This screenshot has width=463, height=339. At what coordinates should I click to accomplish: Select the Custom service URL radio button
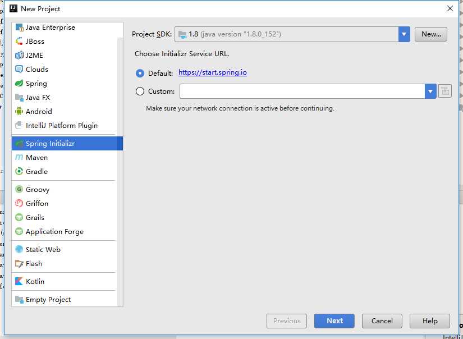tap(140, 91)
